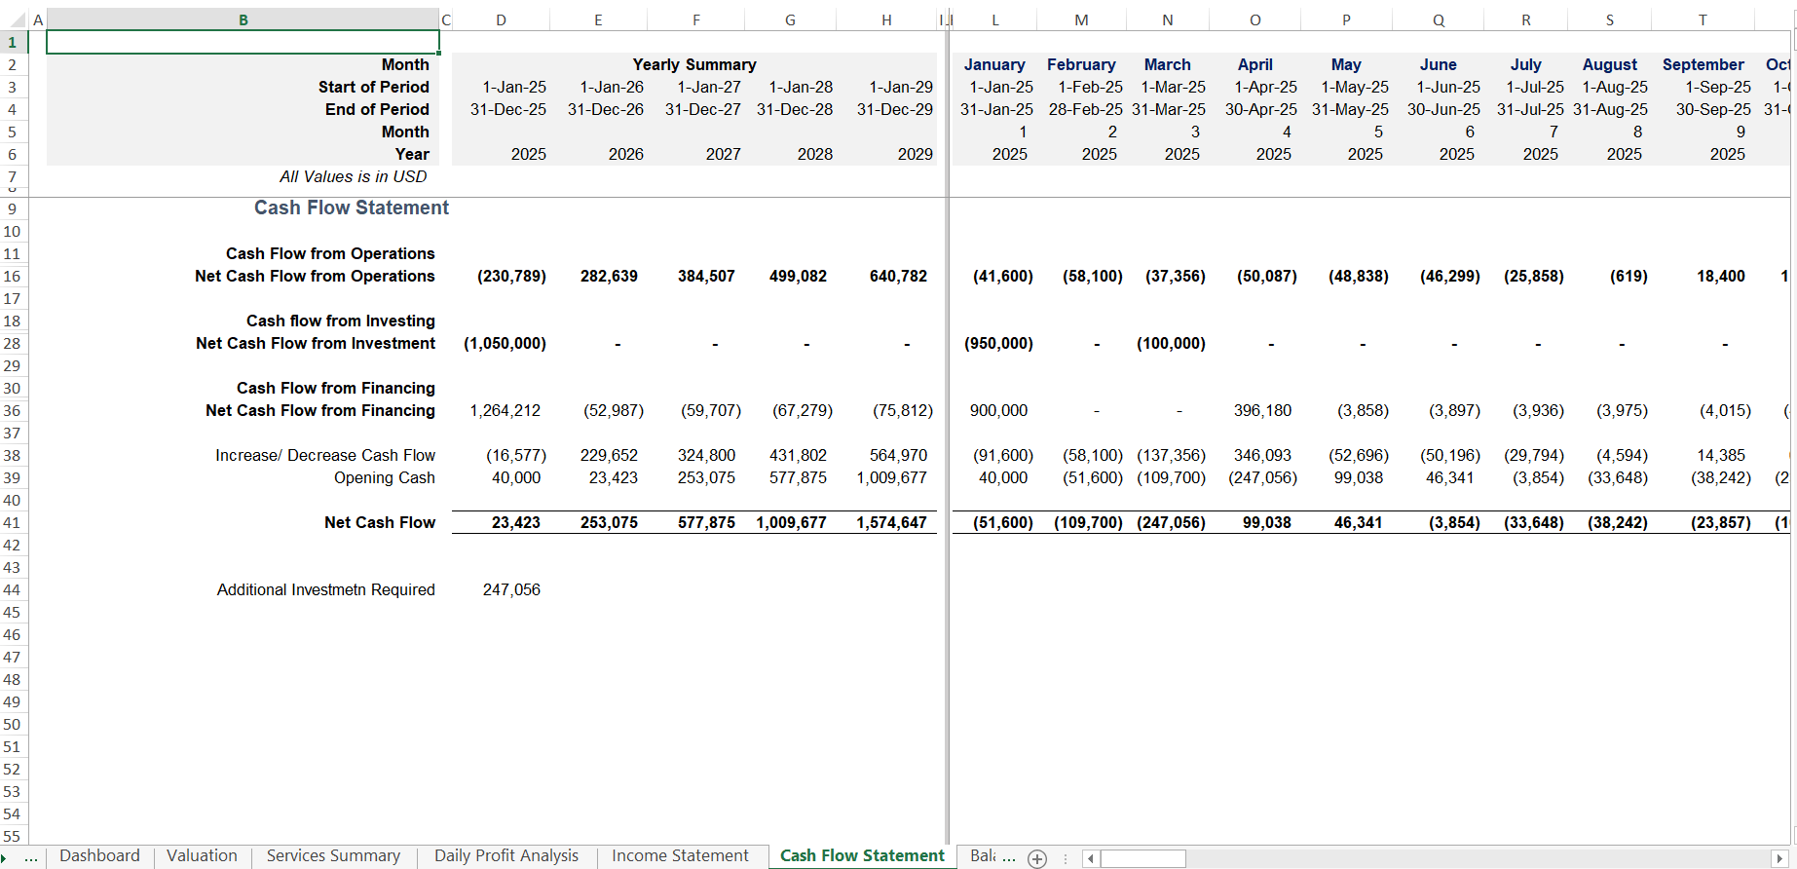1797x869 pixels.
Task: Select column T header
Action: (x=1703, y=19)
